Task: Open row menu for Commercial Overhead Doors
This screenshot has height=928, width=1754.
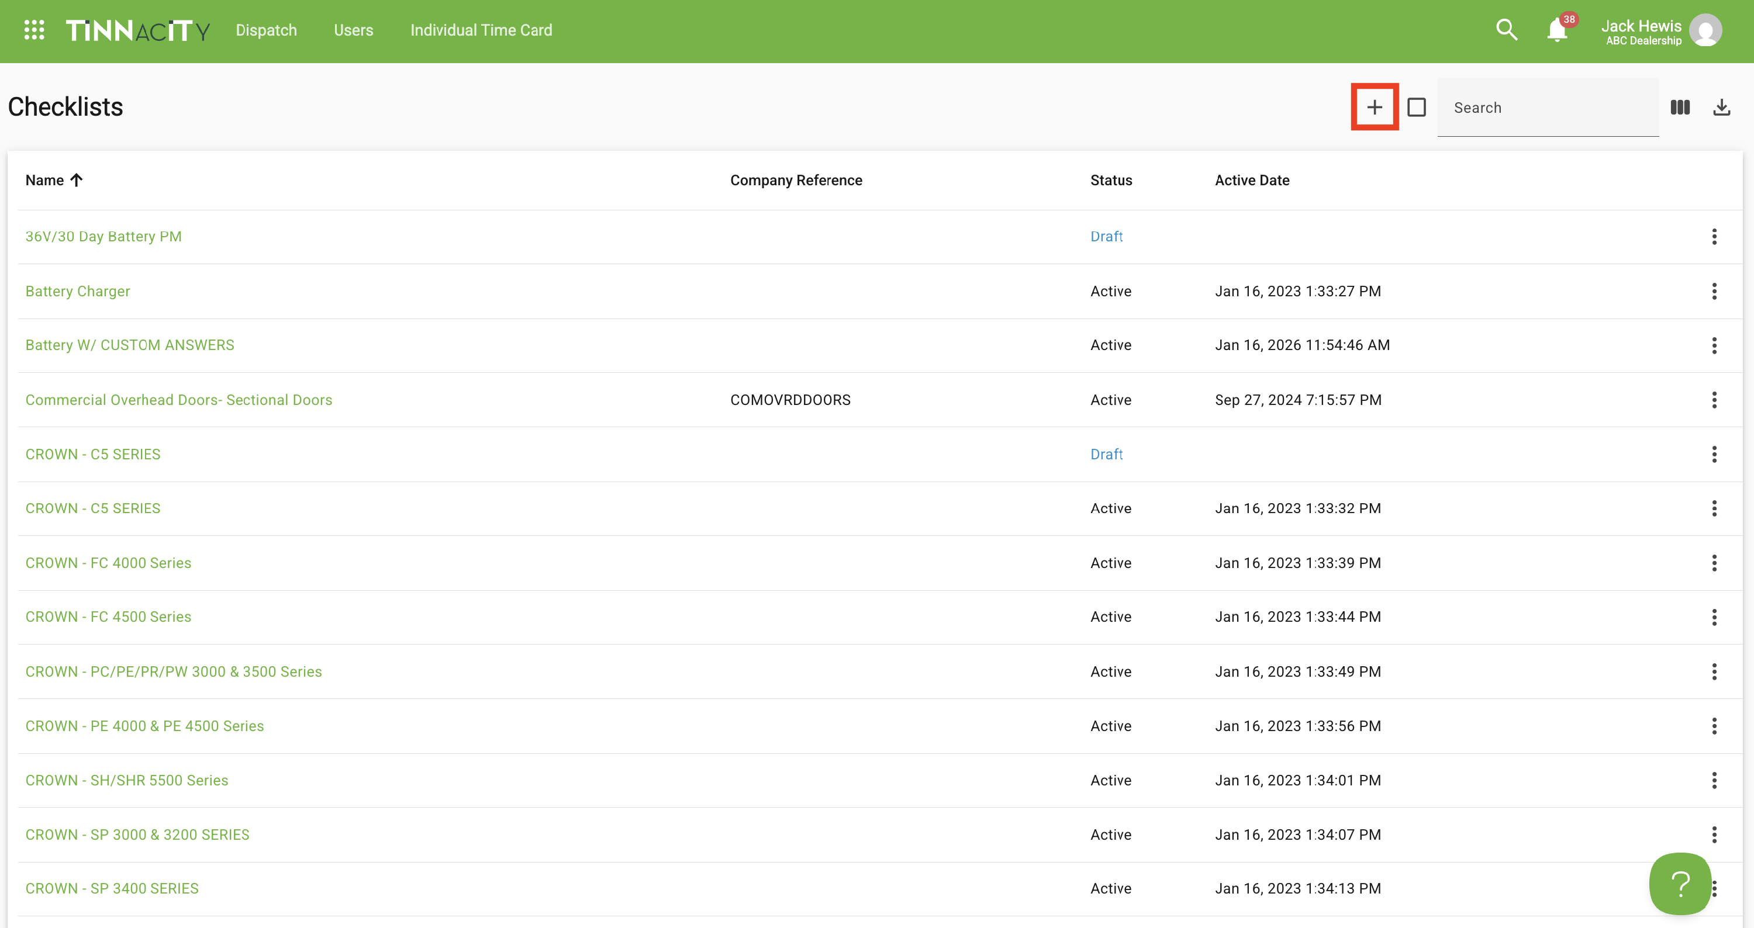Action: [1714, 400]
